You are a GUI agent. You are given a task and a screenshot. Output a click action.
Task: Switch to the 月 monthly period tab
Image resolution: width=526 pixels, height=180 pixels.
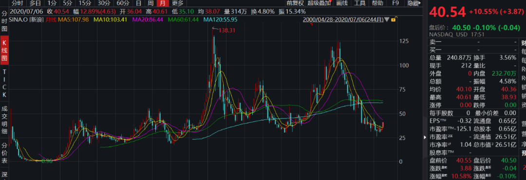click(x=163, y=3)
